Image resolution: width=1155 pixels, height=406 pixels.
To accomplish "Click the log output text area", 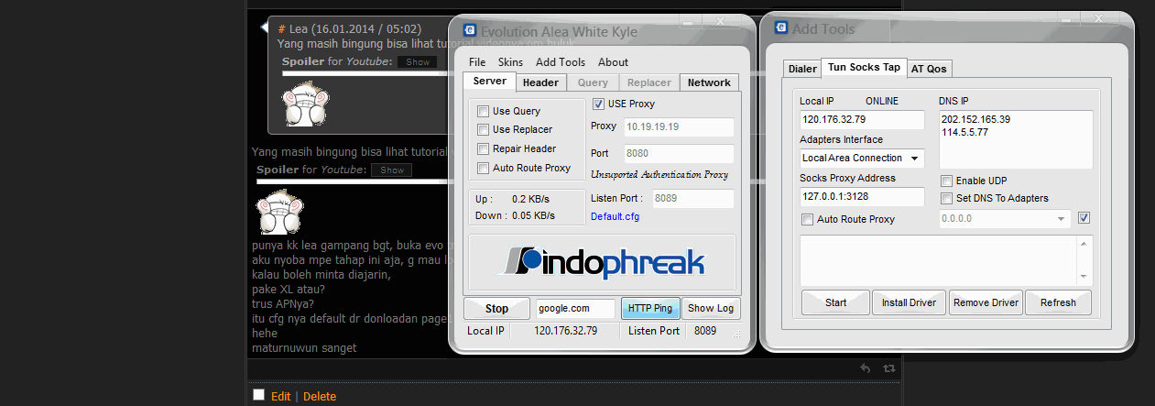I will 939,260.
